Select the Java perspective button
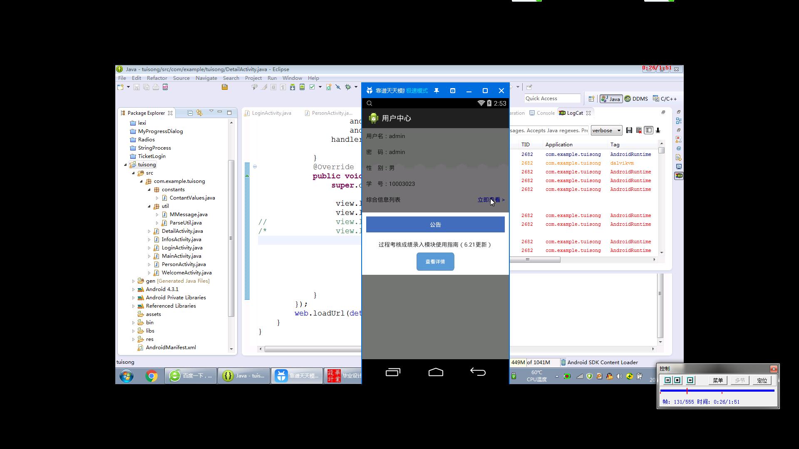Image resolution: width=799 pixels, height=449 pixels. [x=611, y=99]
